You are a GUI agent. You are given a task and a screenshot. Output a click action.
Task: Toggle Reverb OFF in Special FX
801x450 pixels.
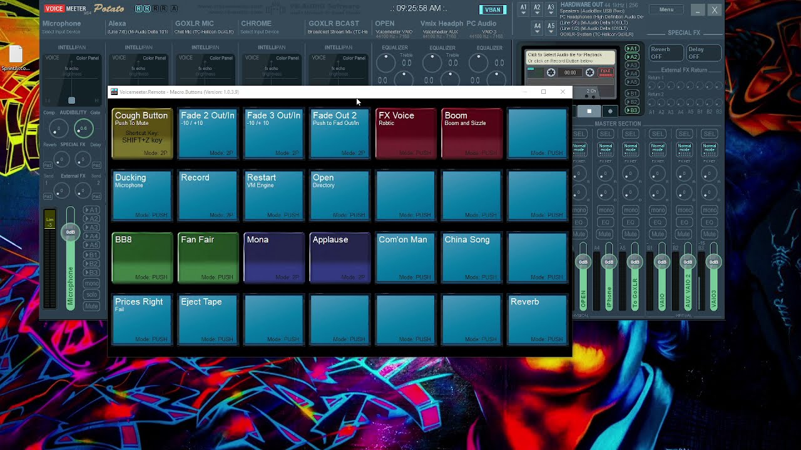pyautogui.click(x=665, y=53)
